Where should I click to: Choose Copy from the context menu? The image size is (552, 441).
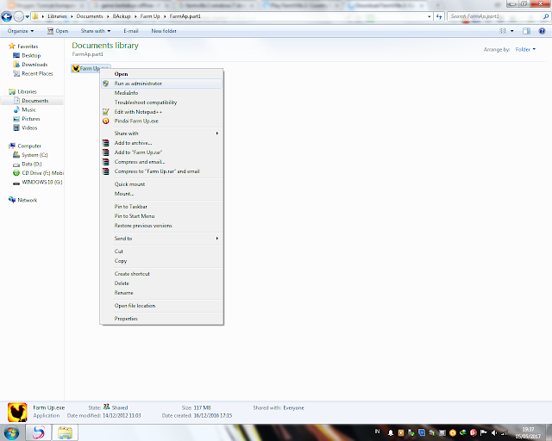161,261
